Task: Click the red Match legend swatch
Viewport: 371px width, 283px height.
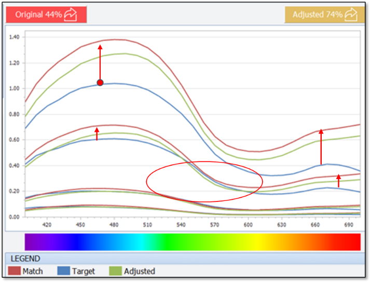Action: (x=14, y=271)
